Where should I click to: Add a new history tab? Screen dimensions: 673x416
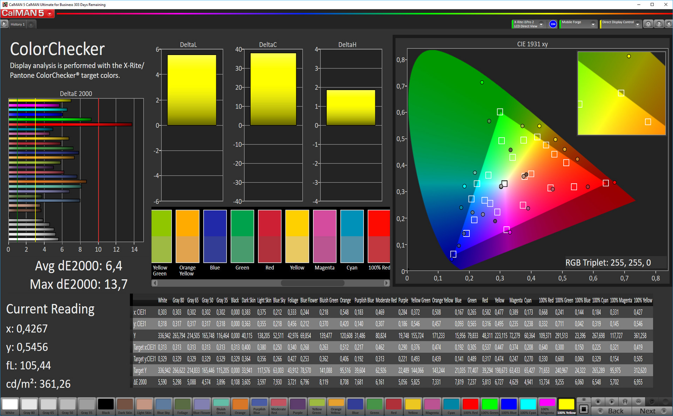click(31, 24)
